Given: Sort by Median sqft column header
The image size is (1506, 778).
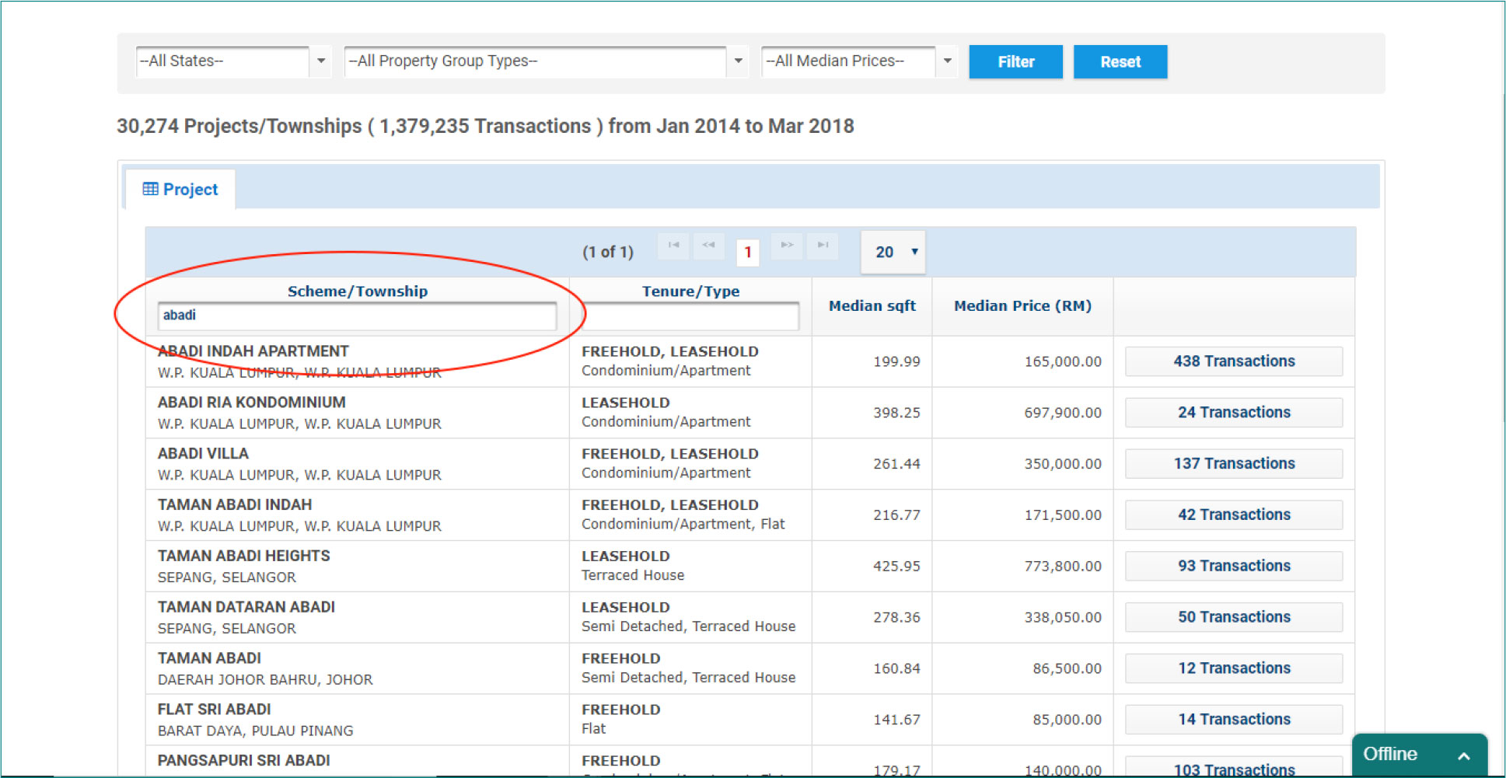Looking at the screenshot, I should tap(872, 306).
